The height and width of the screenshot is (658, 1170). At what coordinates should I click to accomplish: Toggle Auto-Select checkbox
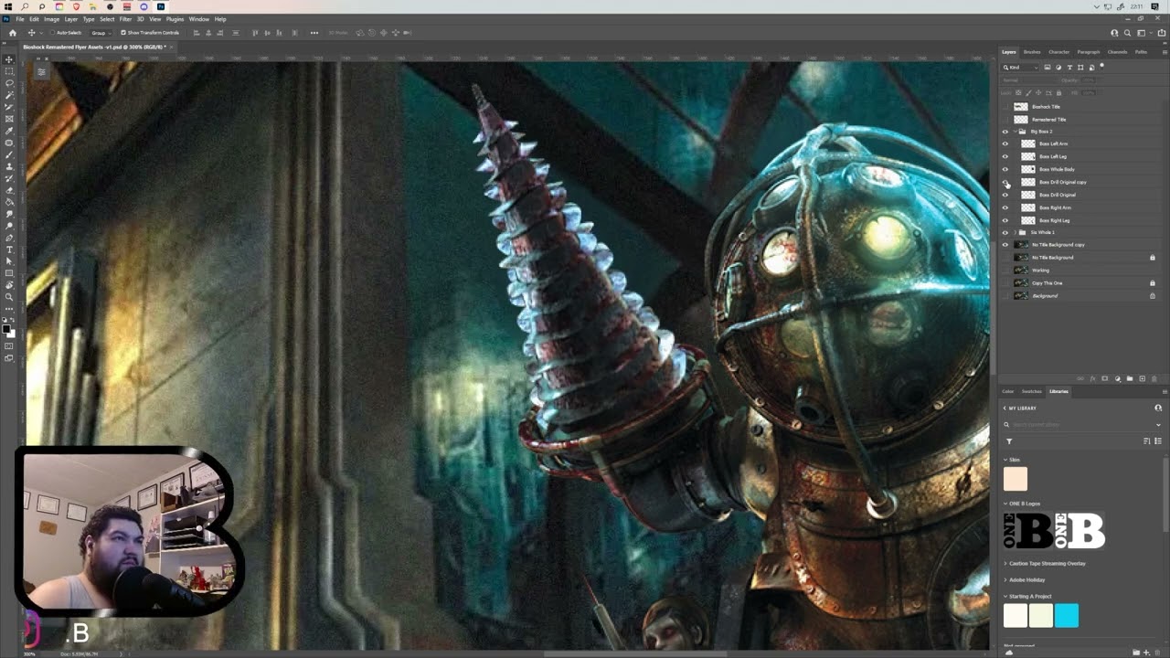pos(52,33)
